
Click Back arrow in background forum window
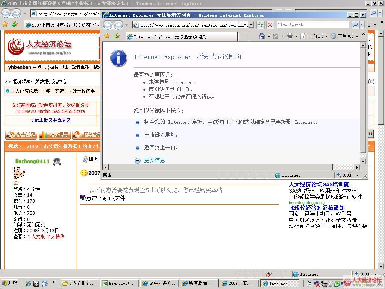click(x=6, y=13)
